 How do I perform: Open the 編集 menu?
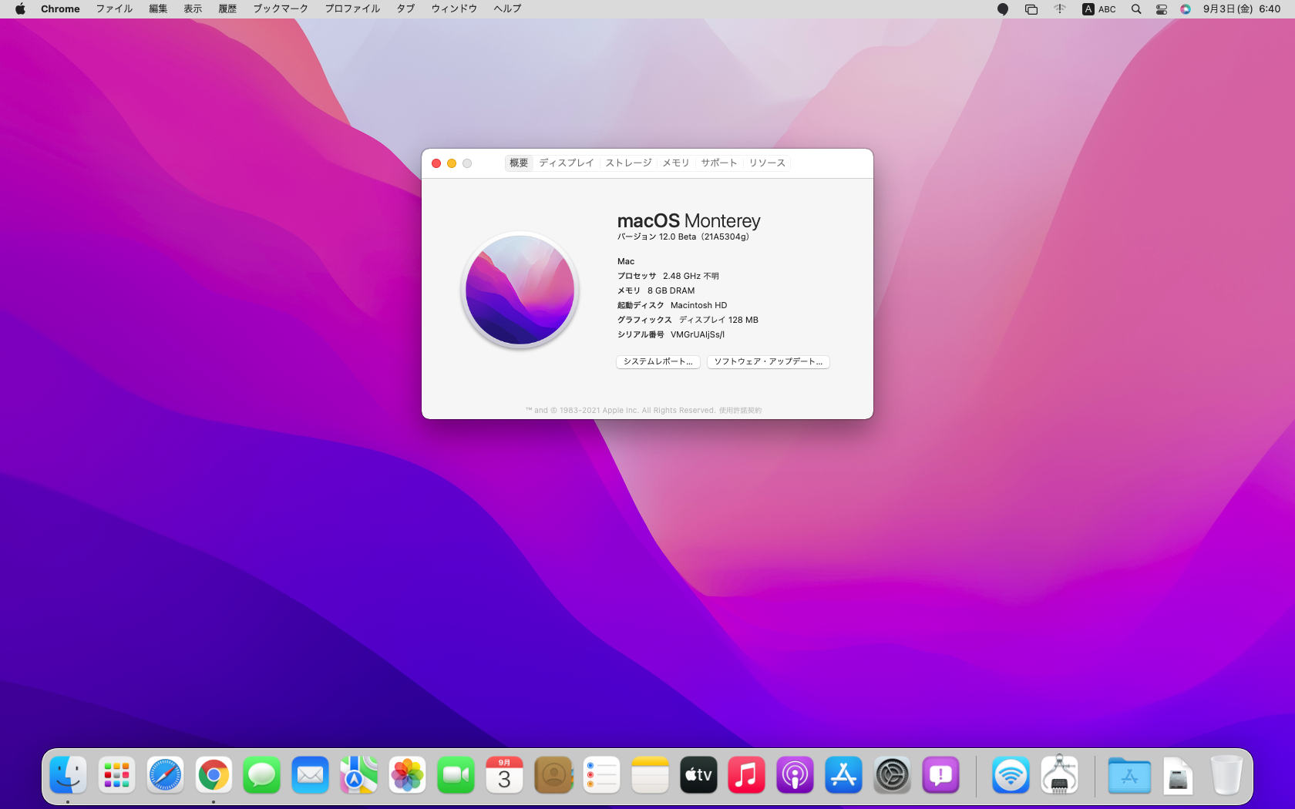point(158,9)
